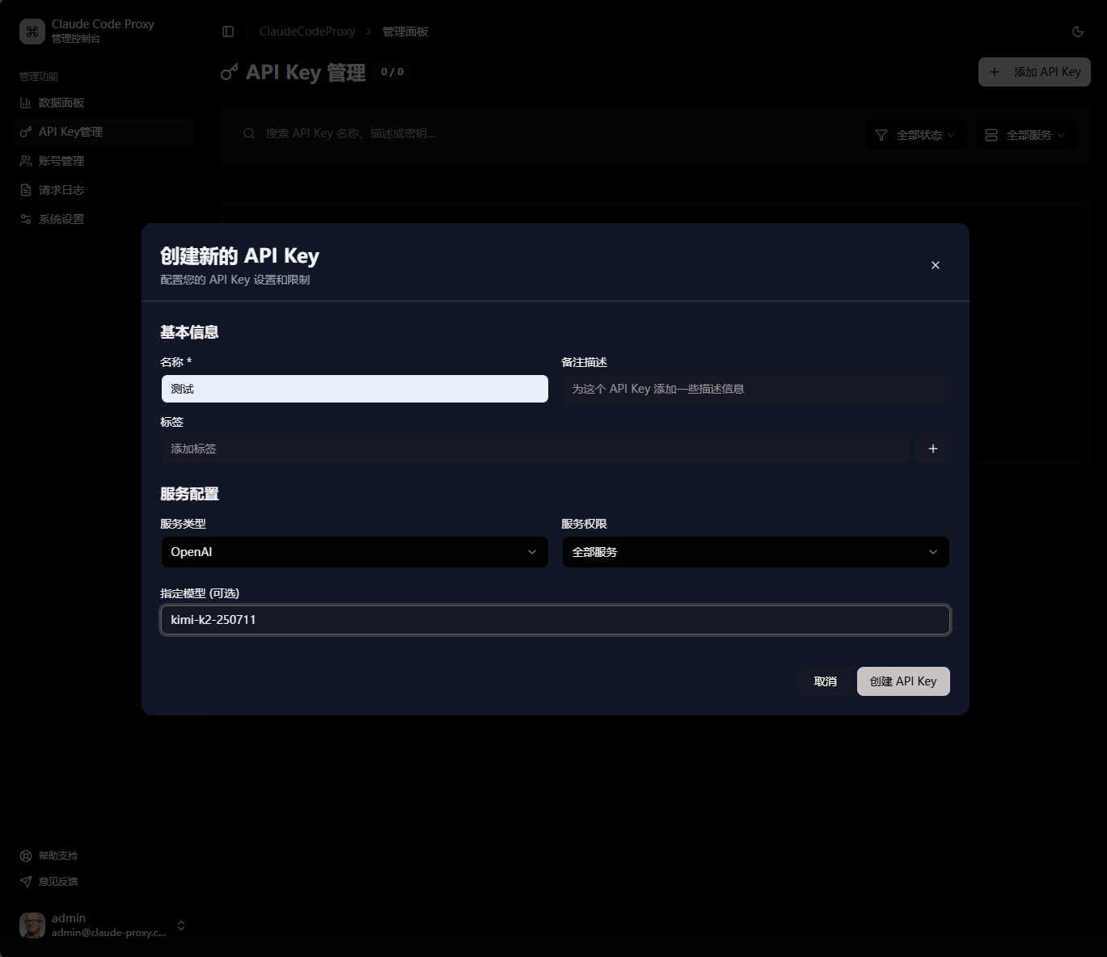
Task: Open the 服务类型 OpenAI dropdown
Action: [x=355, y=552]
